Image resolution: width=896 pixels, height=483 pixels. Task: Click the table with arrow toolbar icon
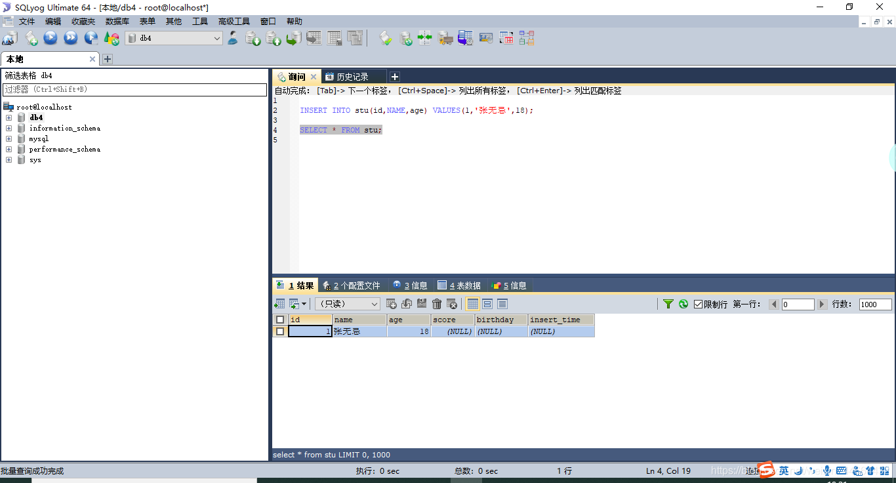pos(314,38)
